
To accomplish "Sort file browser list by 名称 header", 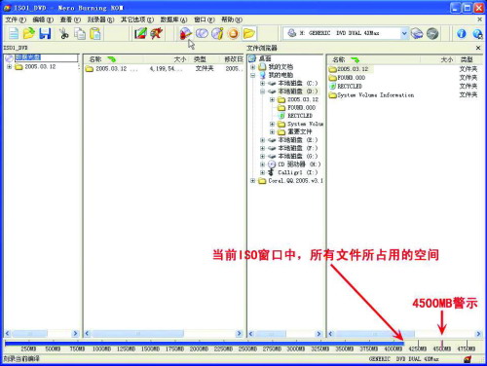I will pyautogui.click(x=373, y=59).
